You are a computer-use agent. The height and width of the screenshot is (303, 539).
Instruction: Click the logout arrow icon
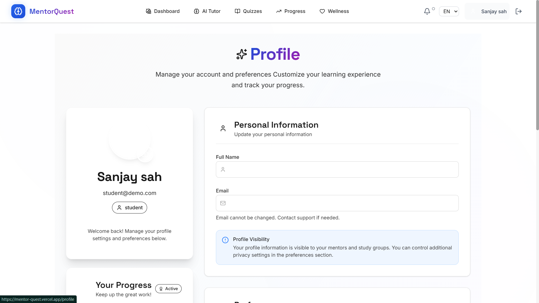[x=519, y=11]
